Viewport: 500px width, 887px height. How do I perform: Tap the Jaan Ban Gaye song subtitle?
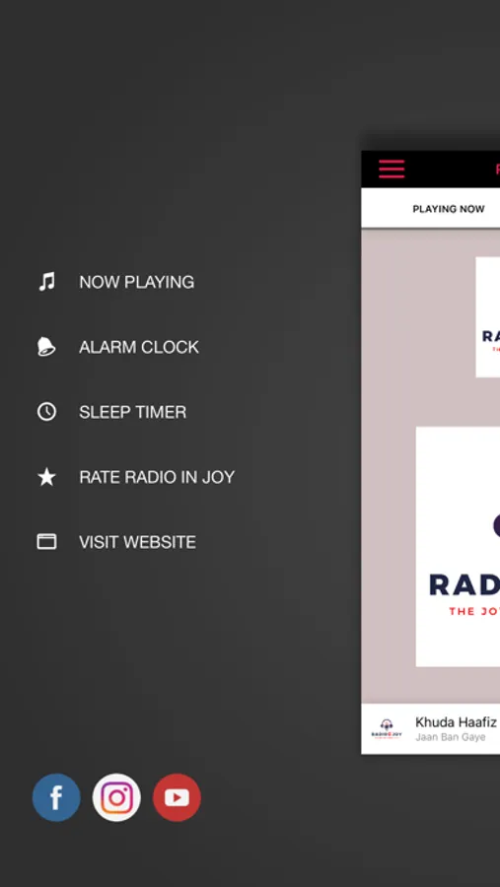[x=450, y=737]
